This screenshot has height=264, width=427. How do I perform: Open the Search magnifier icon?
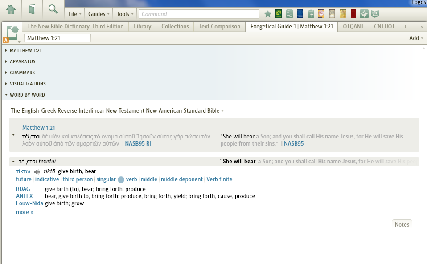point(53,9)
